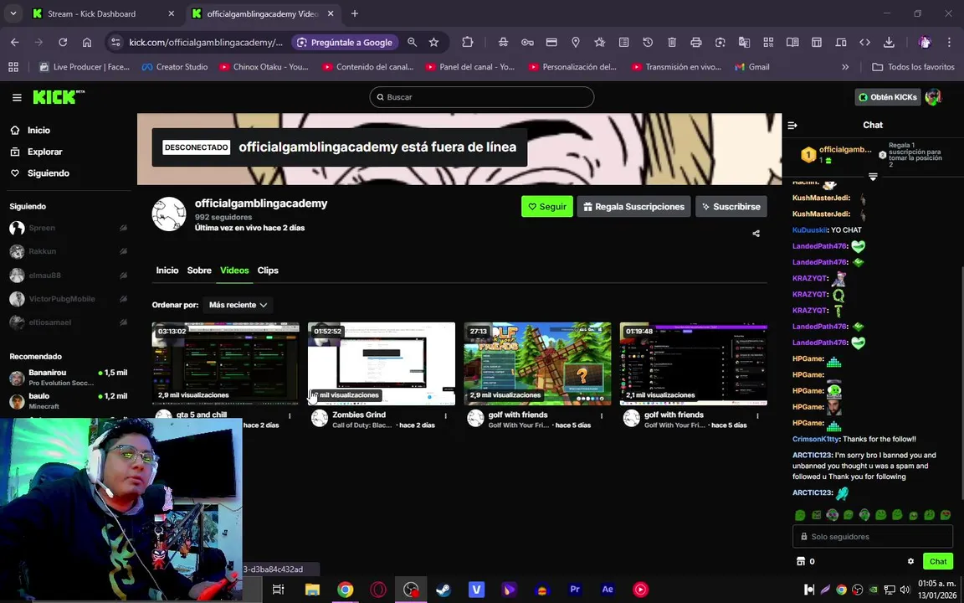The height and width of the screenshot is (603, 964).
Task: Toggle notifications for VictorPubgMobile
Action: tap(123, 298)
